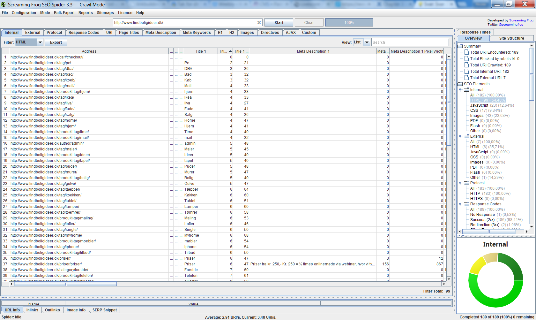
Task: Click the Clear button
Action: (309, 23)
